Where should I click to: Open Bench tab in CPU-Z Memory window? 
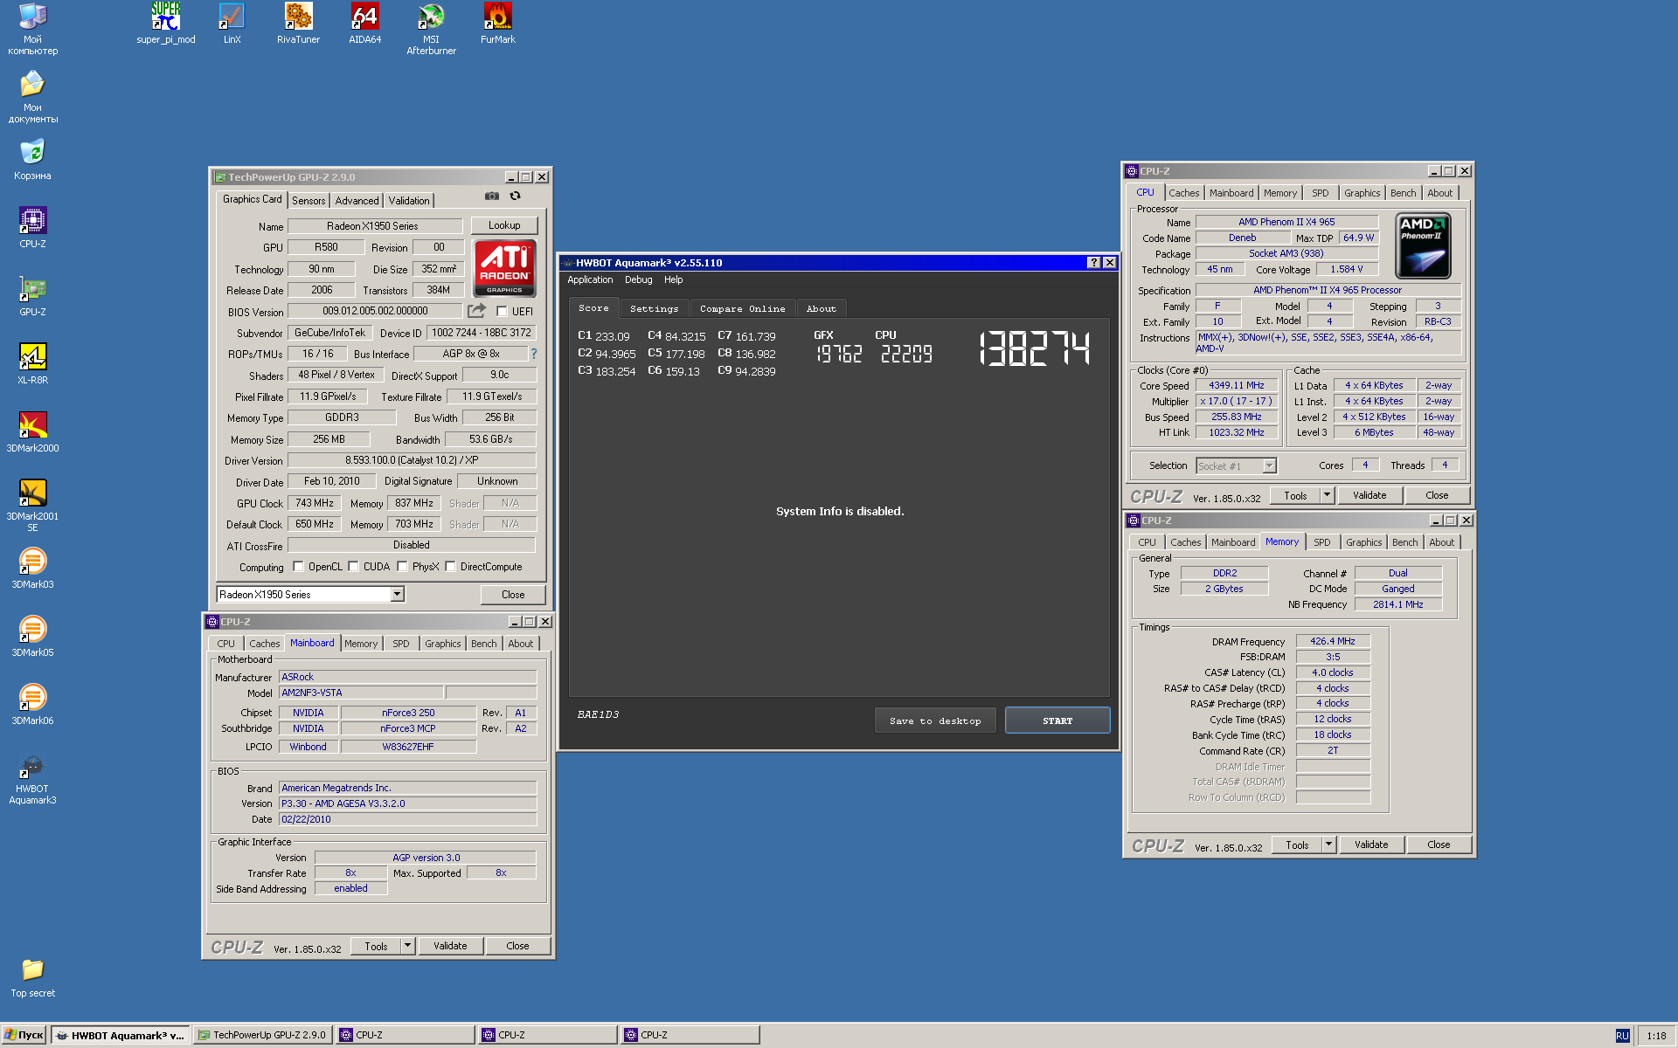point(1404,542)
